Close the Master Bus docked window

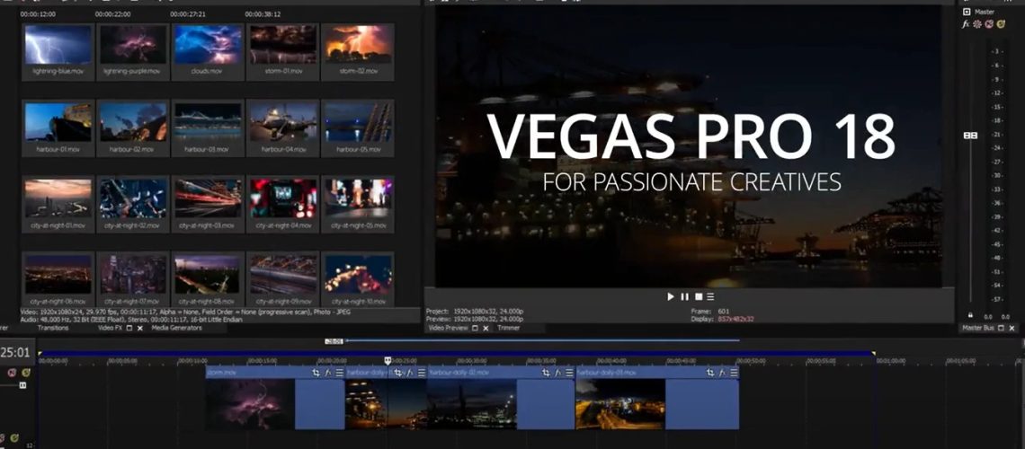pyautogui.click(x=1012, y=329)
